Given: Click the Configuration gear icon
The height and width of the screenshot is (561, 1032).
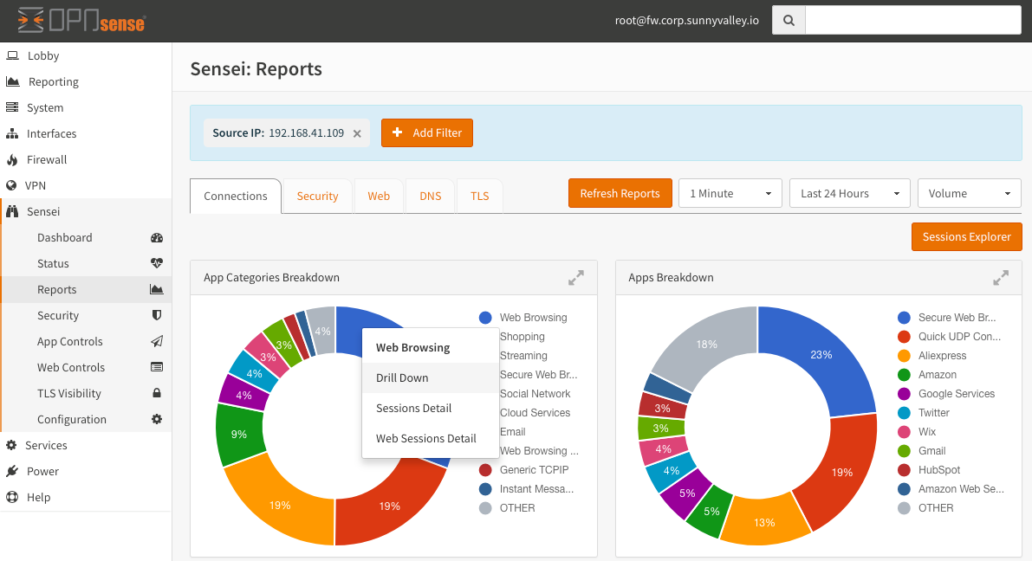Looking at the screenshot, I should [157, 419].
